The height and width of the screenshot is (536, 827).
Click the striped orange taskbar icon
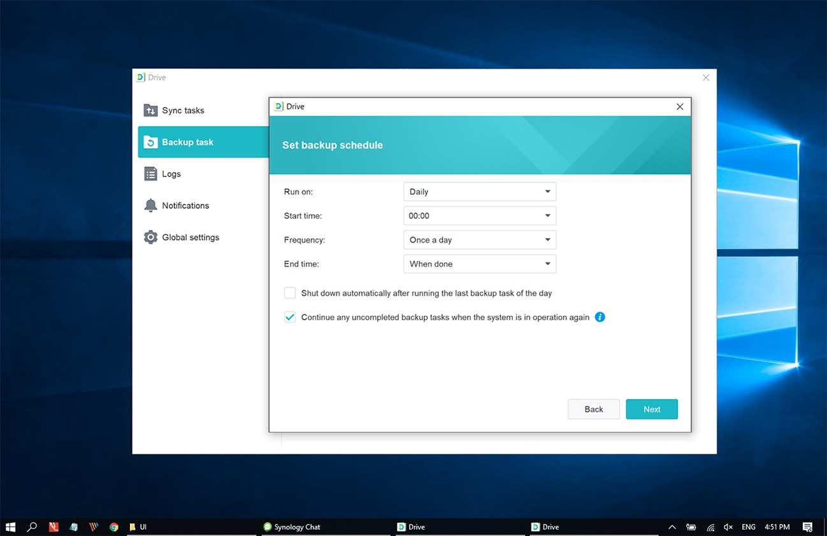pyautogui.click(x=94, y=527)
